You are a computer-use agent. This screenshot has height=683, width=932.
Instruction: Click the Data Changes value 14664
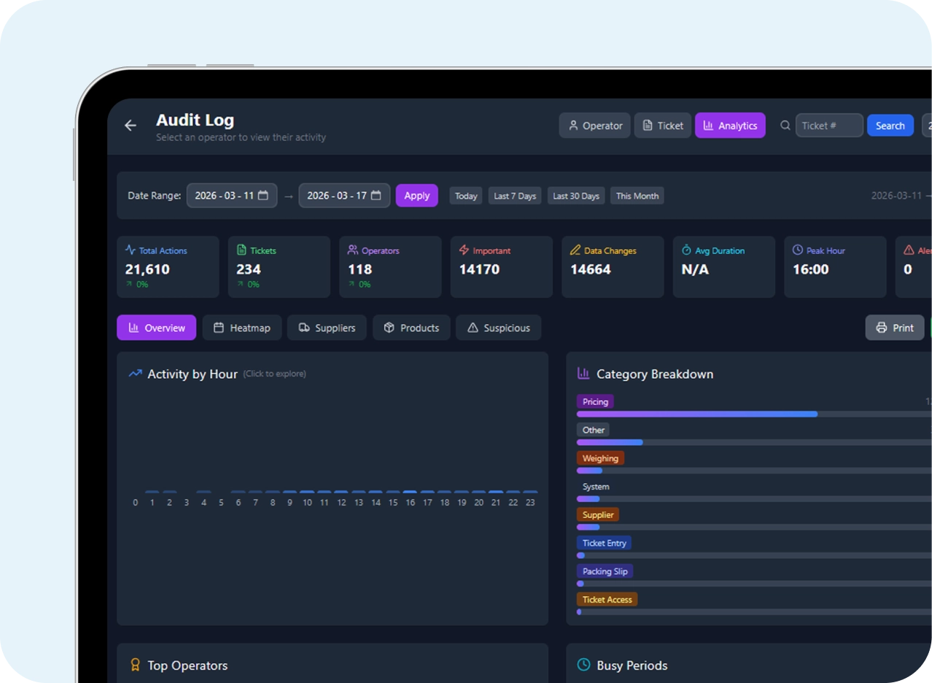pyautogui.click(x=591, y=269)
